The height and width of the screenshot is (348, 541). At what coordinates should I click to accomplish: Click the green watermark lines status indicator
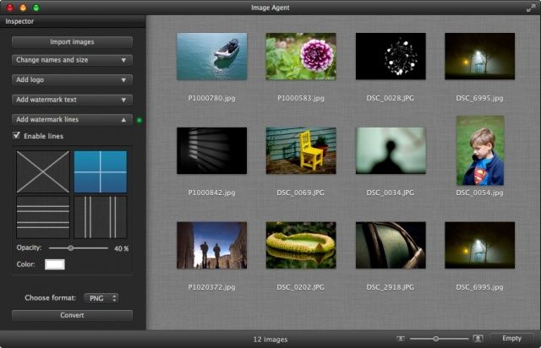139,121
